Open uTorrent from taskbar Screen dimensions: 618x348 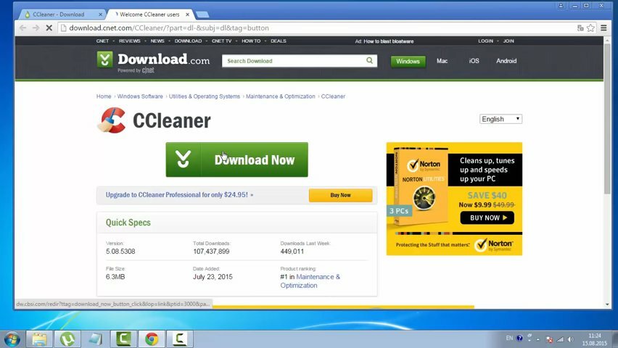(x=67, y=339)
